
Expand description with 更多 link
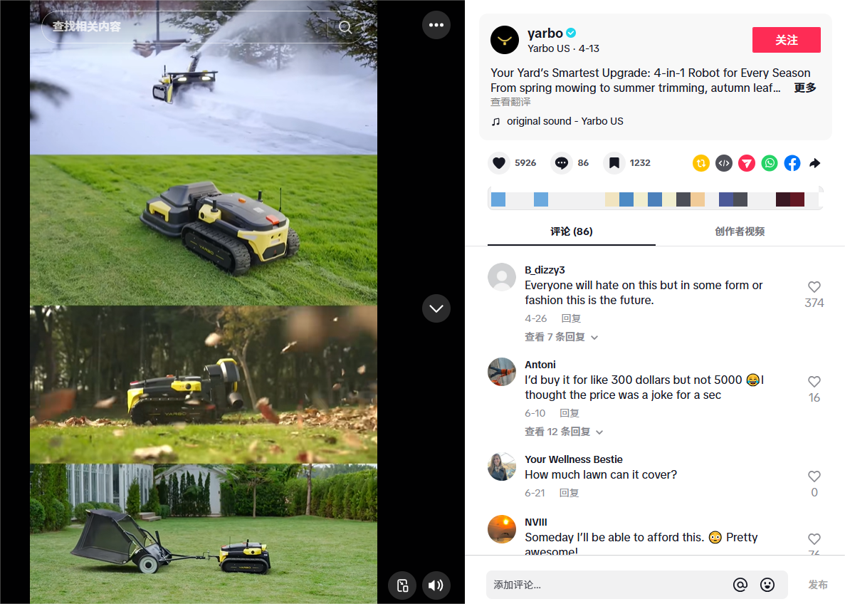804,88
